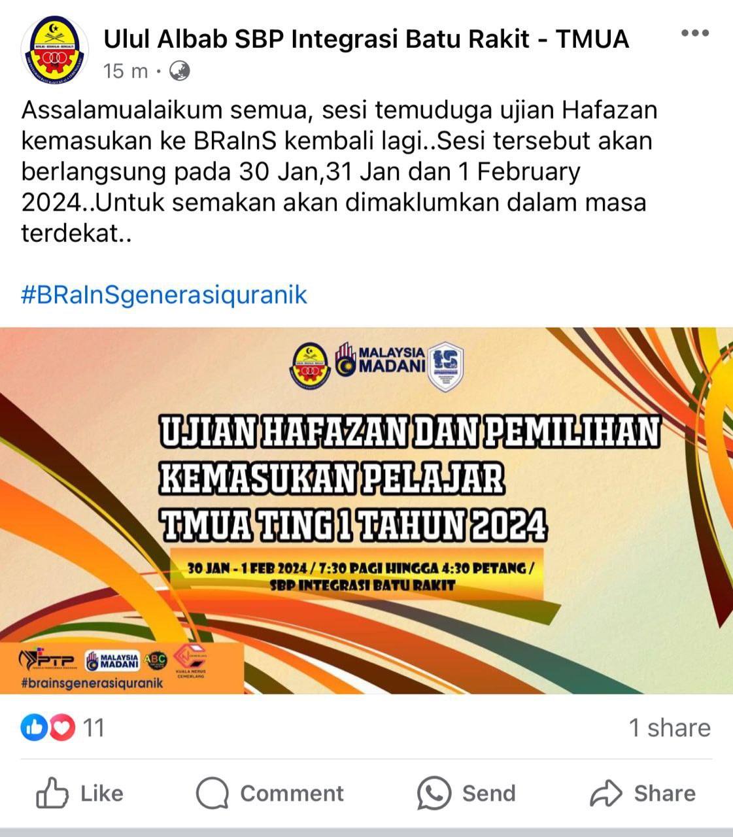Click the red heart reaction emoji
This screenshot has width=733, height=837.
pyautogui.click(x=61, y=727)
